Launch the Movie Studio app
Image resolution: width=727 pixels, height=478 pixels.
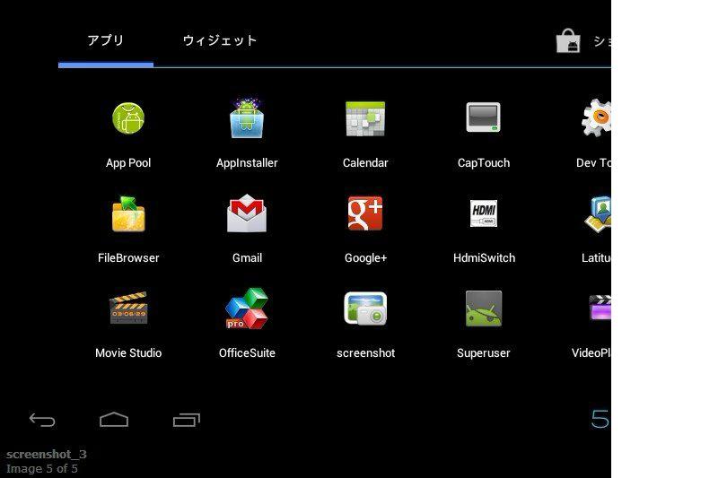click(128, 309)
